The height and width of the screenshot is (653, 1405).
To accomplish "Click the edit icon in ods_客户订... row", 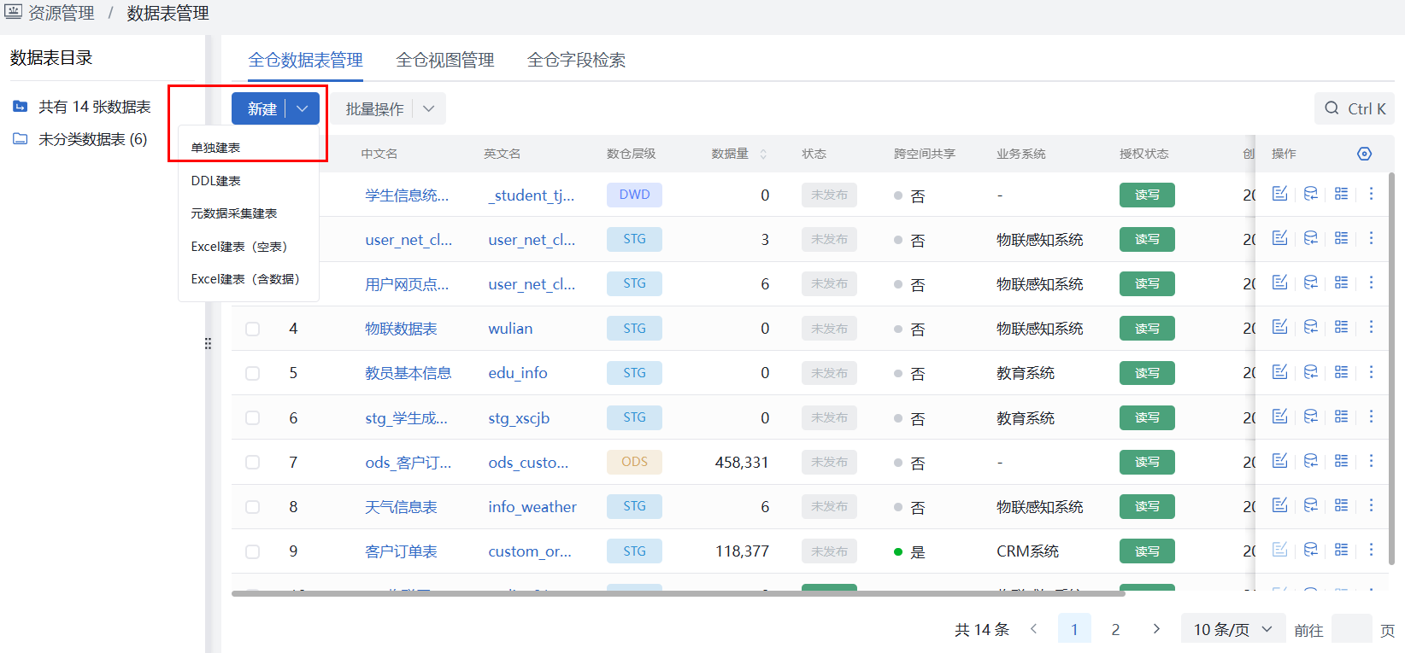I will [1279, 461].
